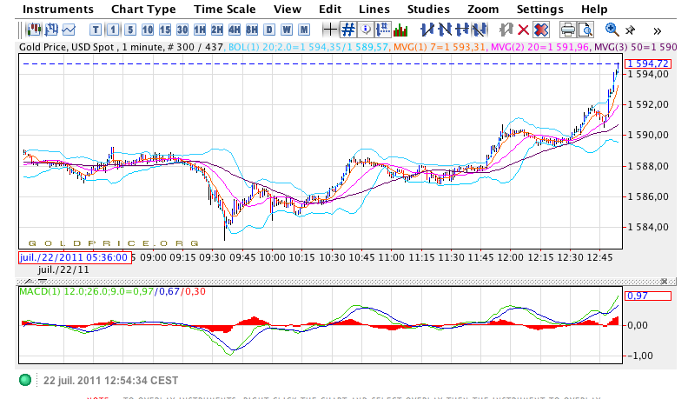Toggle the crosshair cursor button
688x399 pixels.
330,30
